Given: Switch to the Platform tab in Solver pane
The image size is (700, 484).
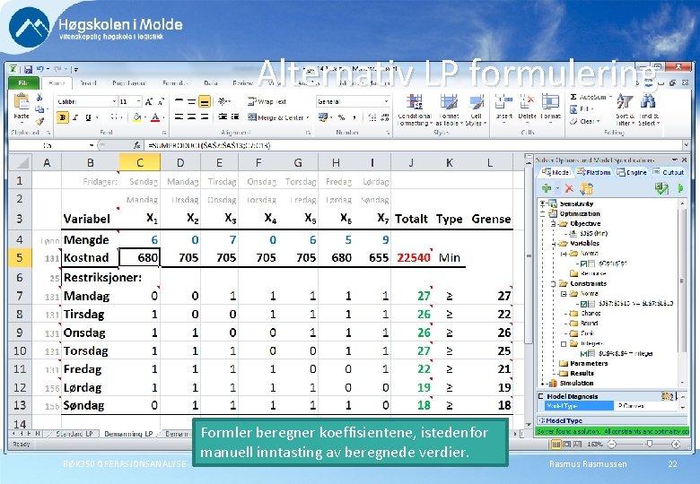Looking at the screenshot, I should tap(593, 172).
